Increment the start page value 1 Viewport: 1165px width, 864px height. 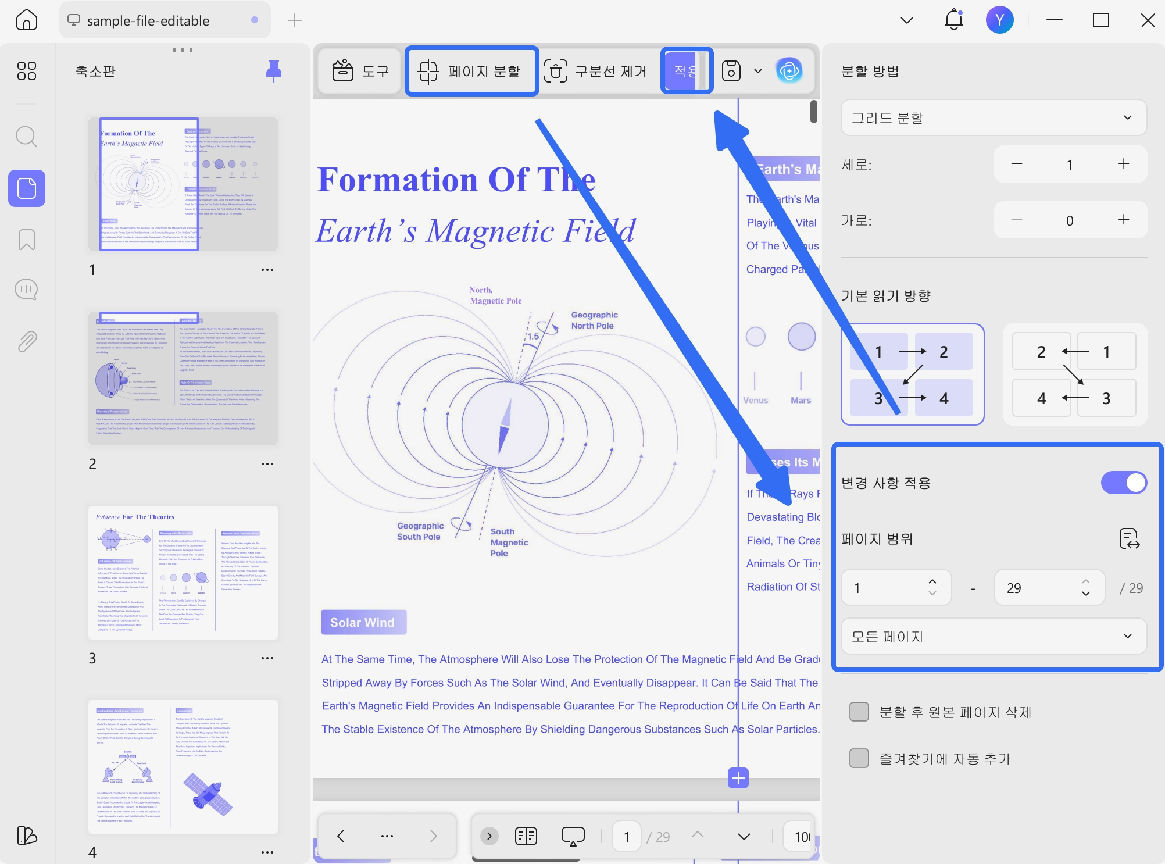tap(932, 581)
